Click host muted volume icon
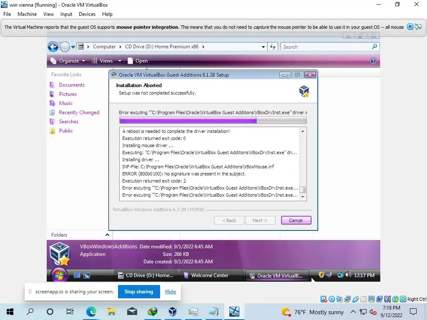Viewport: 427px width, 320px height. [x=373, y=312]
